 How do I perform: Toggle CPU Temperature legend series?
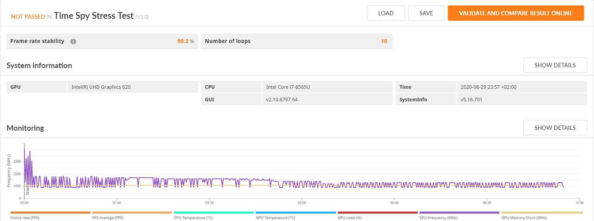coord(214,213)
